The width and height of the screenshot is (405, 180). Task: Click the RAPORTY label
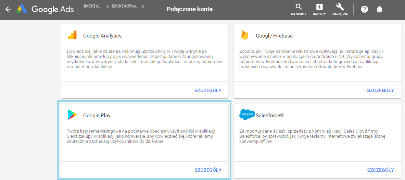319,14
